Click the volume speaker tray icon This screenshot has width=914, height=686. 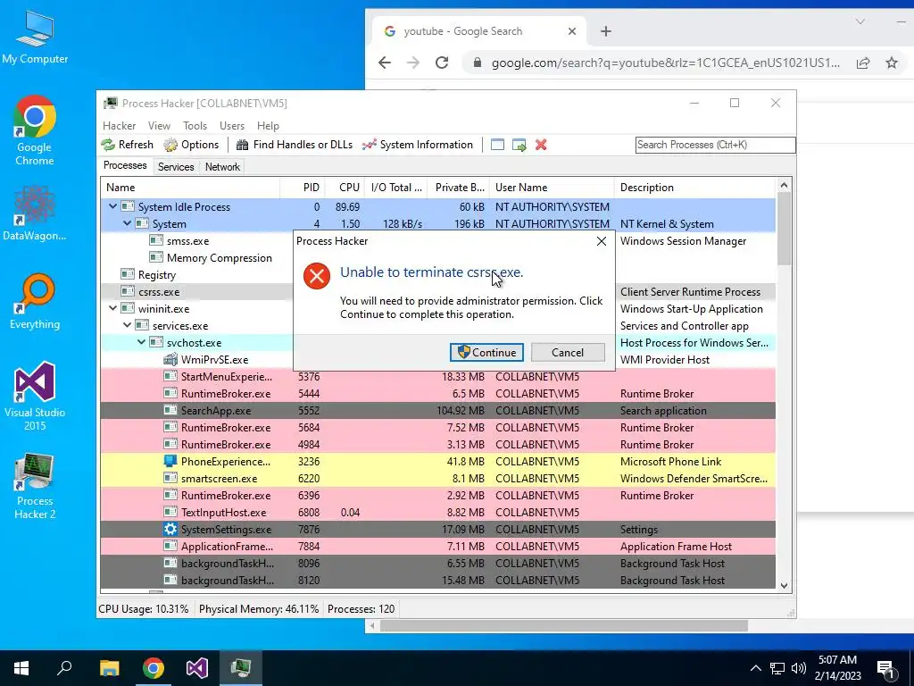[799, 668]
